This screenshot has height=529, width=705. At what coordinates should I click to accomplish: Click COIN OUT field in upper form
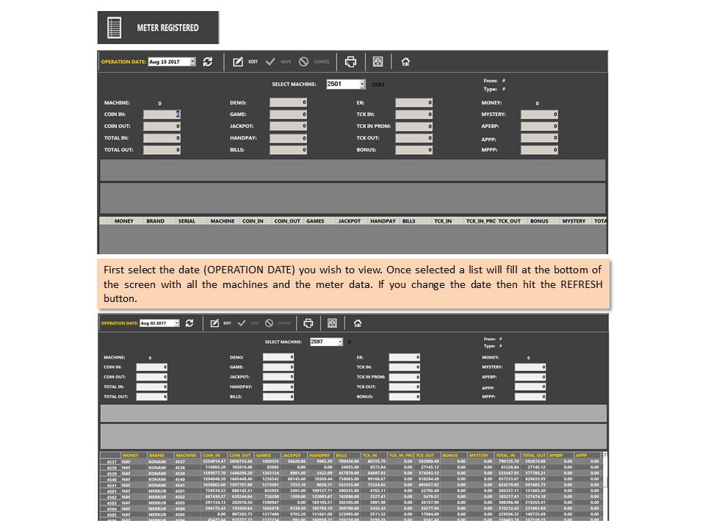(x=162, y=126)
